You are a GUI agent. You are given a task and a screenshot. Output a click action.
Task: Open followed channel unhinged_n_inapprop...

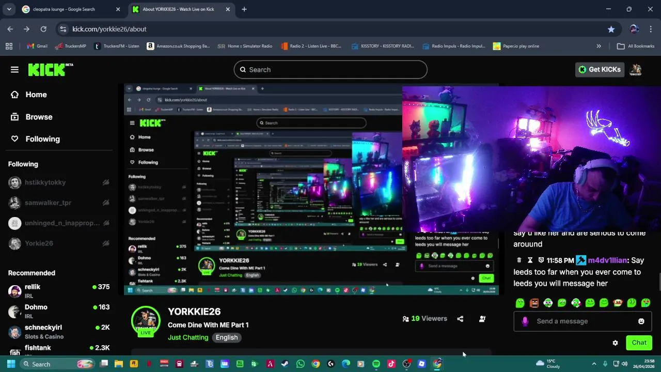point(62,223)
